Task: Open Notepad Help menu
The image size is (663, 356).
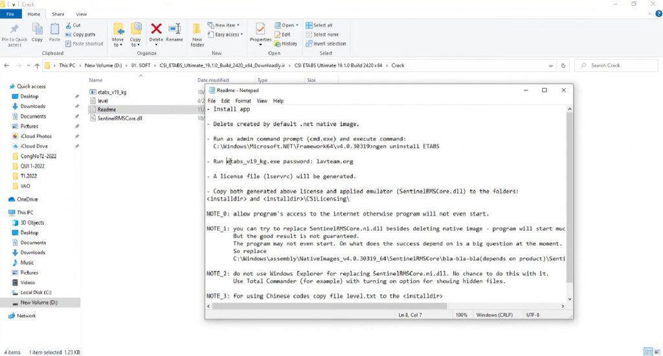Action: pyautogui.click(x=278, y=101)
